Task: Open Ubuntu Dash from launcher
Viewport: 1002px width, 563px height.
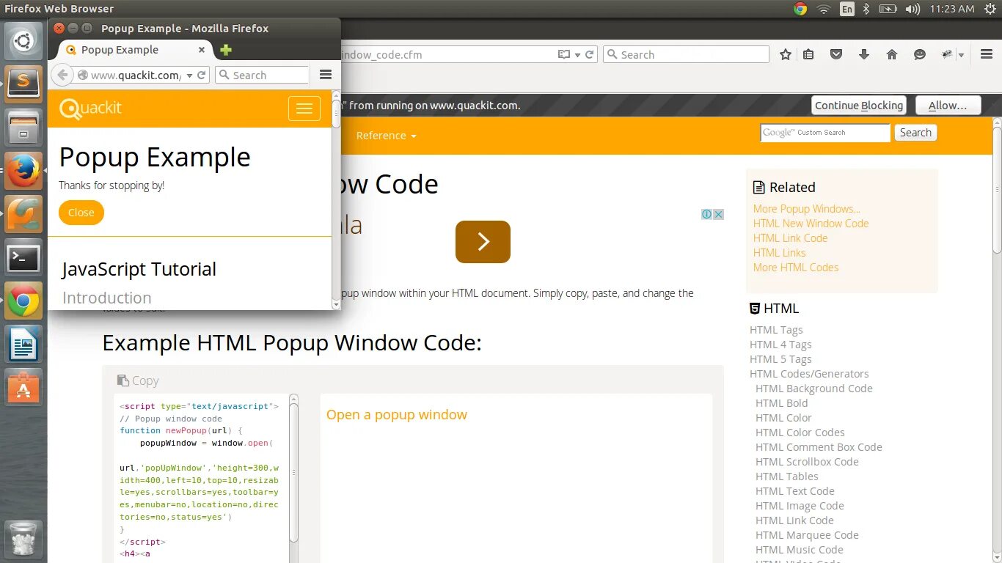Action: coord(23,41)
